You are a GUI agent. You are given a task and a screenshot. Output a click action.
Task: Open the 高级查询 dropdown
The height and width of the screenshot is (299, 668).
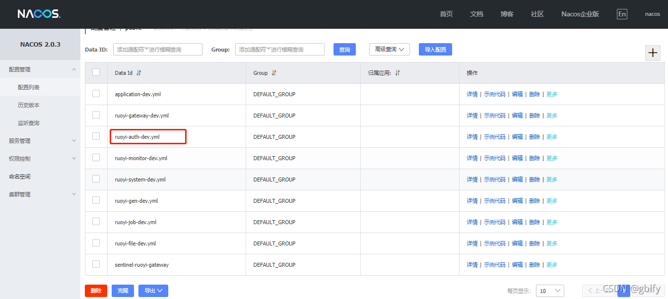point(390,49)
